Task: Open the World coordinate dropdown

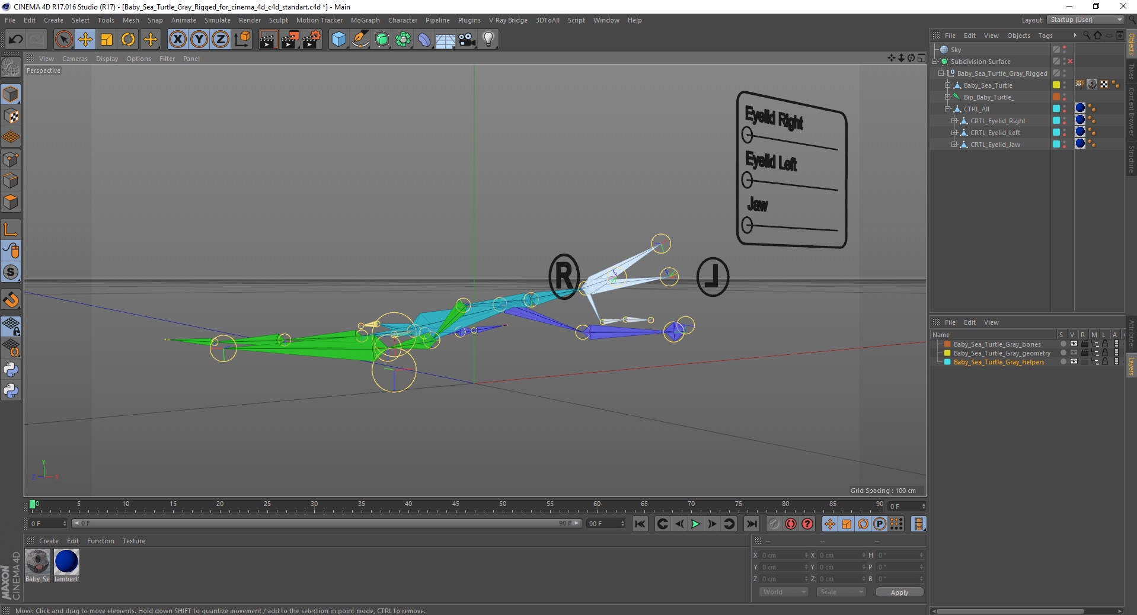Action: (x=784, y=592)
